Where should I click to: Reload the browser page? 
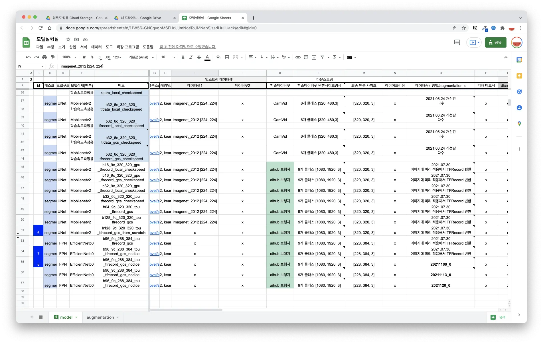pos(40,28)
